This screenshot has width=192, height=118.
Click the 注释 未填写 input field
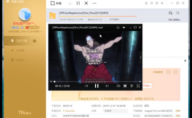[115, 111]
